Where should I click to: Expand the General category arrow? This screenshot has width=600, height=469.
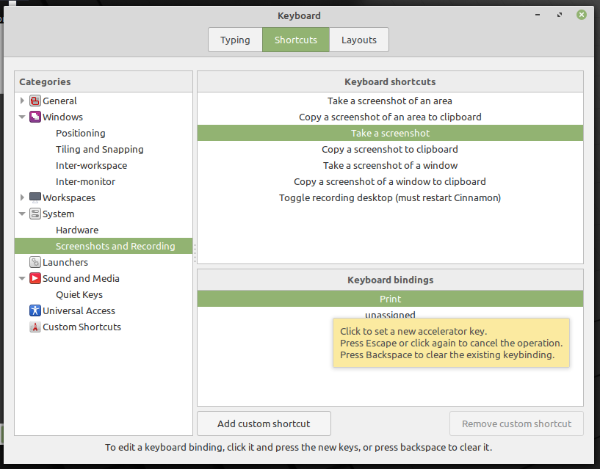pyautogui.click(x=23, y=101)
